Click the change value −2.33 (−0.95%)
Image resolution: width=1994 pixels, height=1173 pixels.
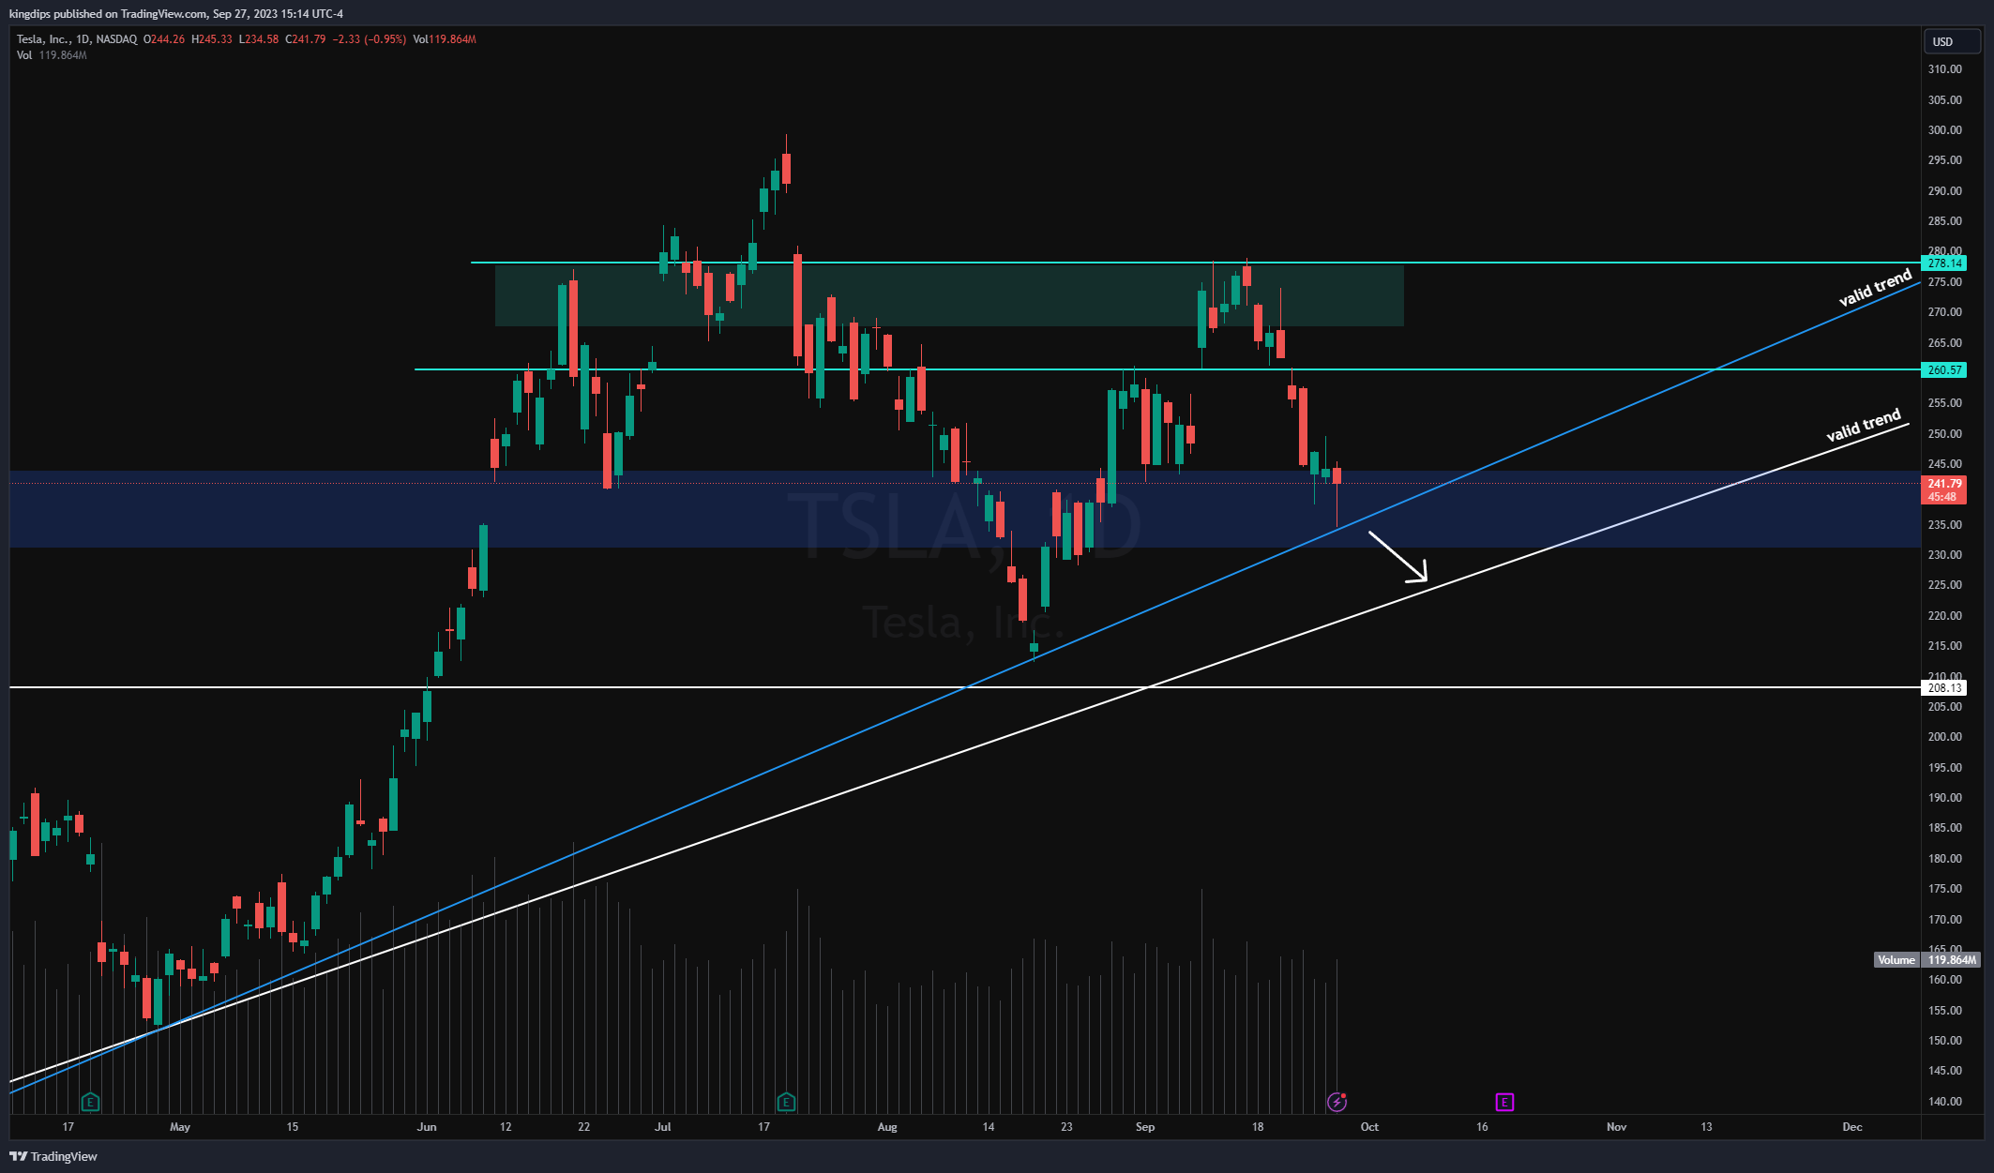tap(370, 39)
